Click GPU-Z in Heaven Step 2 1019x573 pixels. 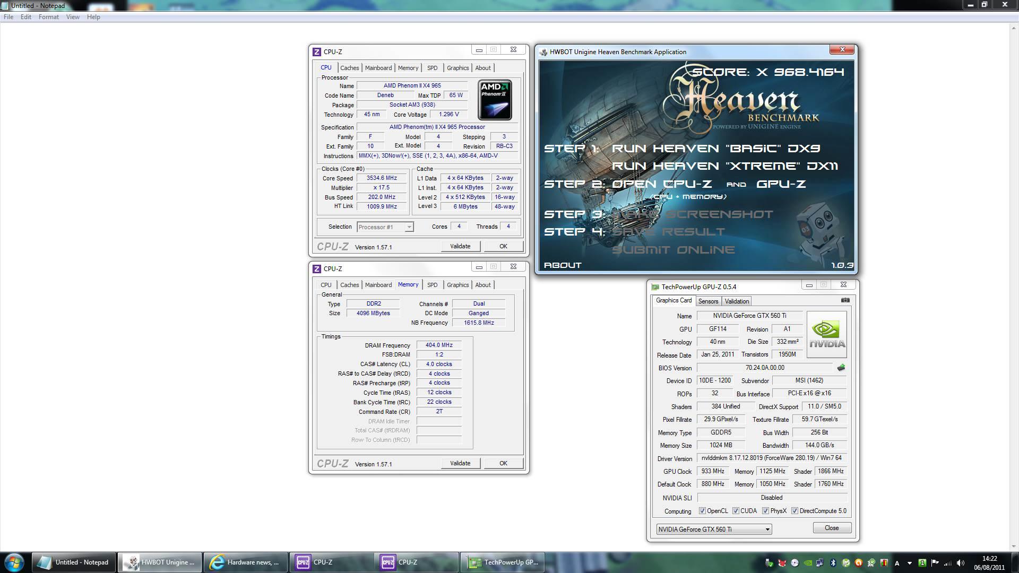[781, 184]
